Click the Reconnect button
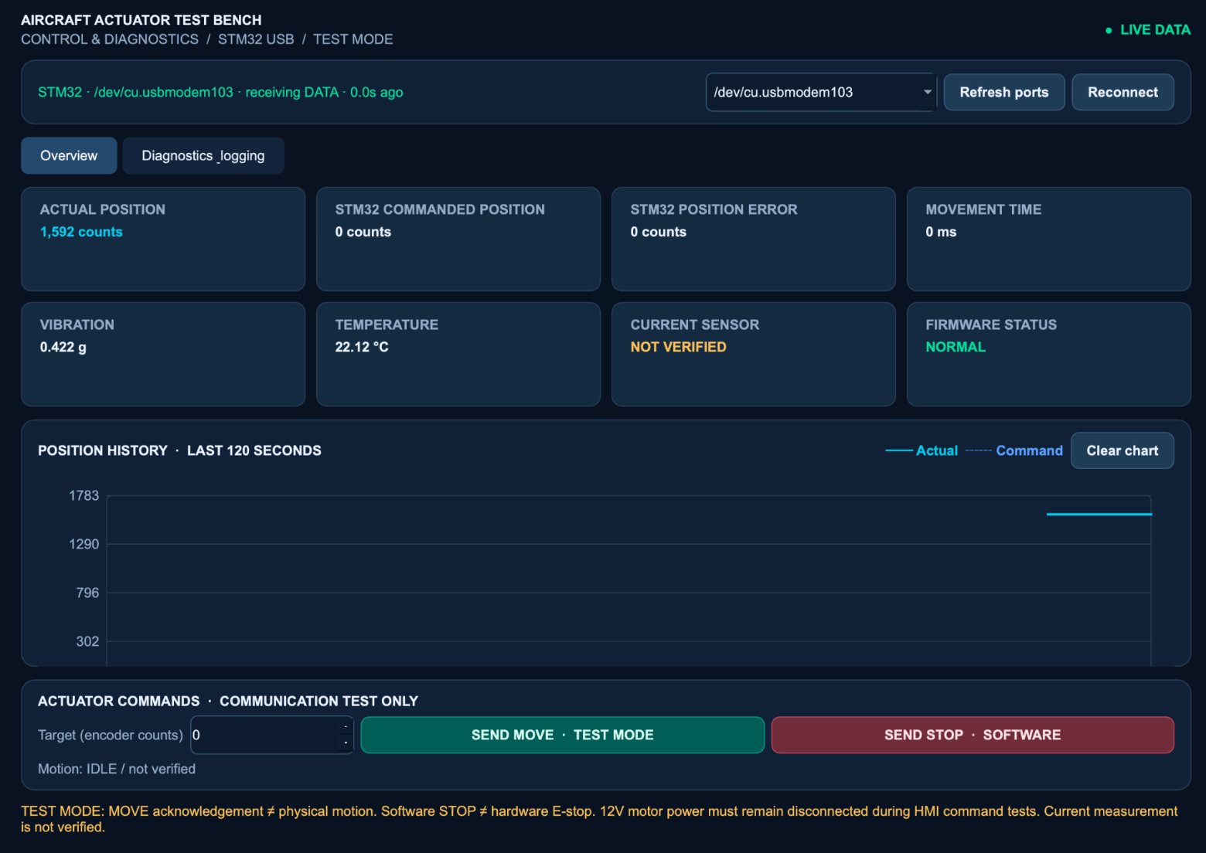The width and height of the screenshot is (1206, 853). 1123,92
